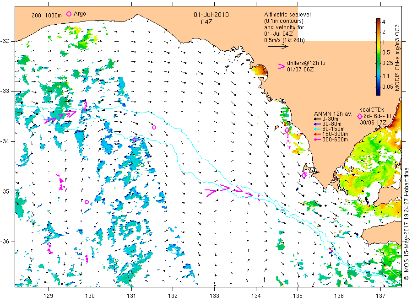Click the date label 01-Jul-2010

click(211, 15)
